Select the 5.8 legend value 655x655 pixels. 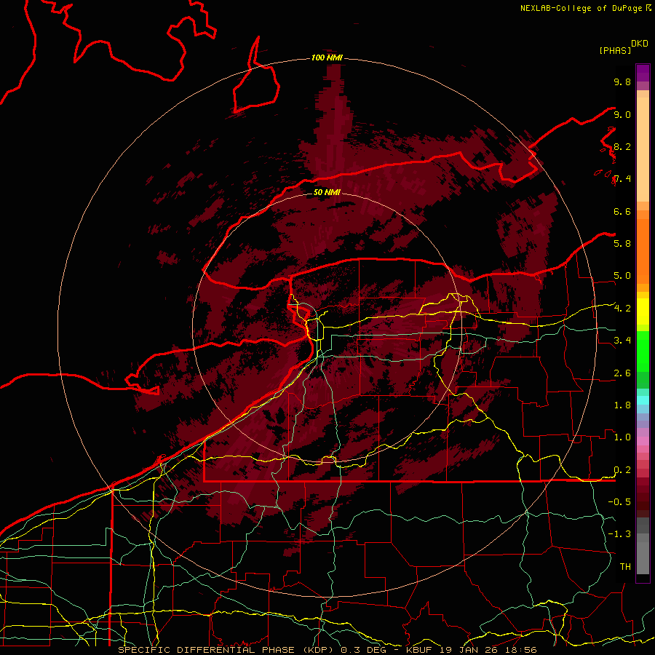[x=622, y=244]
